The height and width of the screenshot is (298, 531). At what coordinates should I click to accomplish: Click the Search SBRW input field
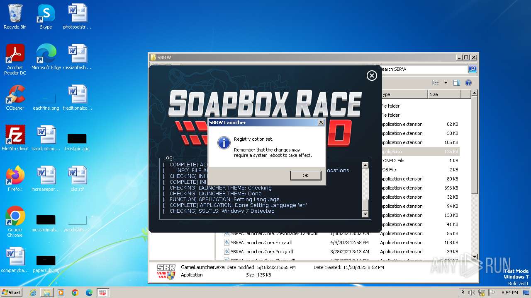pos(423,69)
